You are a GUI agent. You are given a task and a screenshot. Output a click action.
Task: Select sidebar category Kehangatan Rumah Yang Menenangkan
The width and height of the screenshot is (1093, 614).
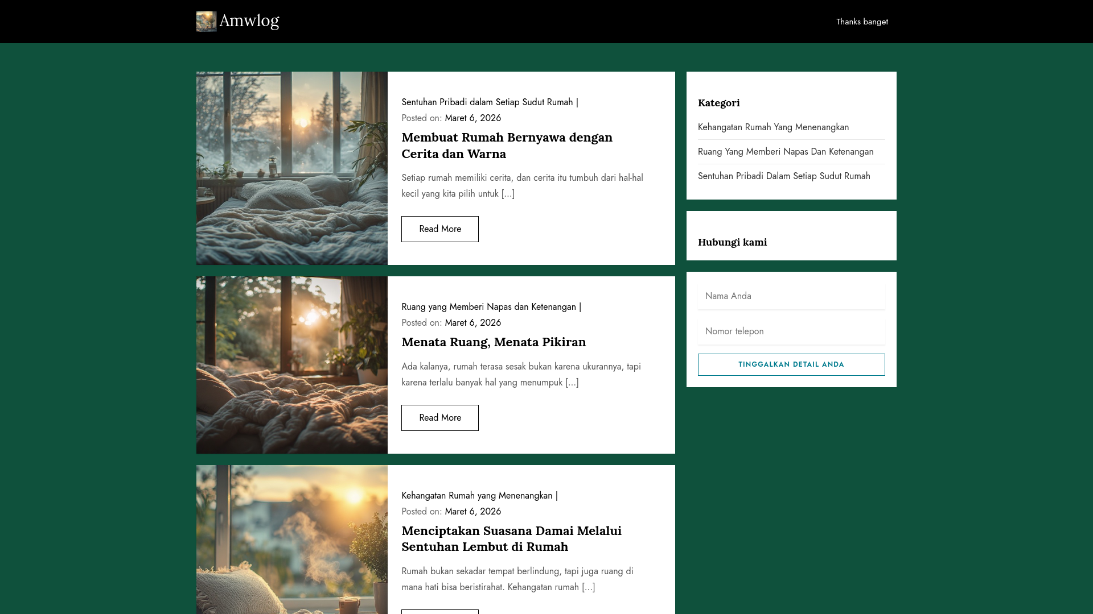pyautogui.click(x=773, y=127)
